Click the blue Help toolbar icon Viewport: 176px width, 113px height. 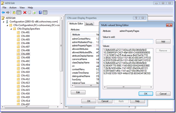40,12
